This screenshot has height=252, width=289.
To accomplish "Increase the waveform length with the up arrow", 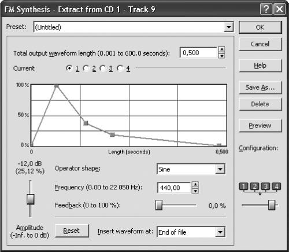I will pyautogui.click(x=222, y=49).
